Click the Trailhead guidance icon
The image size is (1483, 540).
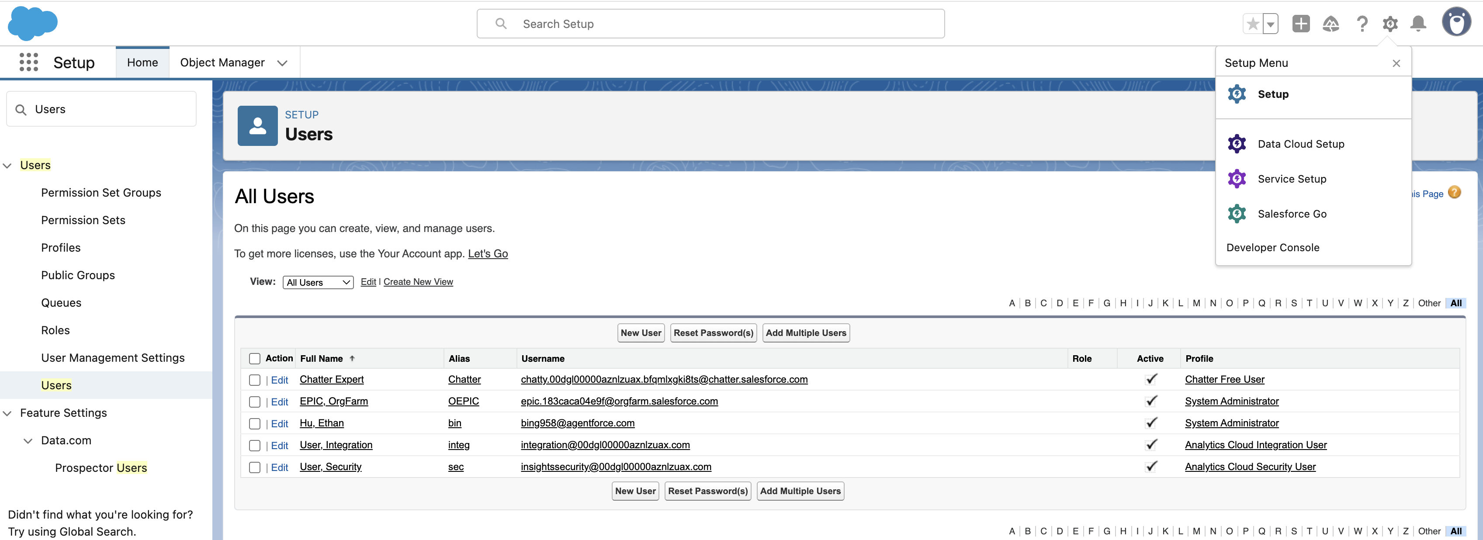click(1331, 24)
